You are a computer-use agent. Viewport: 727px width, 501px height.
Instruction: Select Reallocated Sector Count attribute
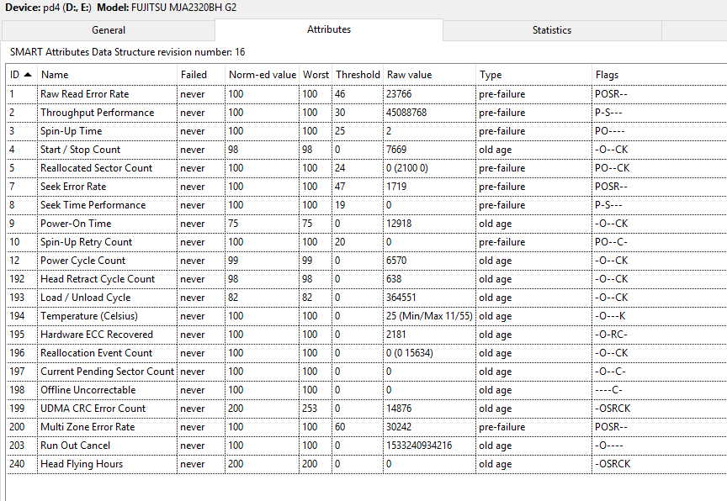(367, 168)
